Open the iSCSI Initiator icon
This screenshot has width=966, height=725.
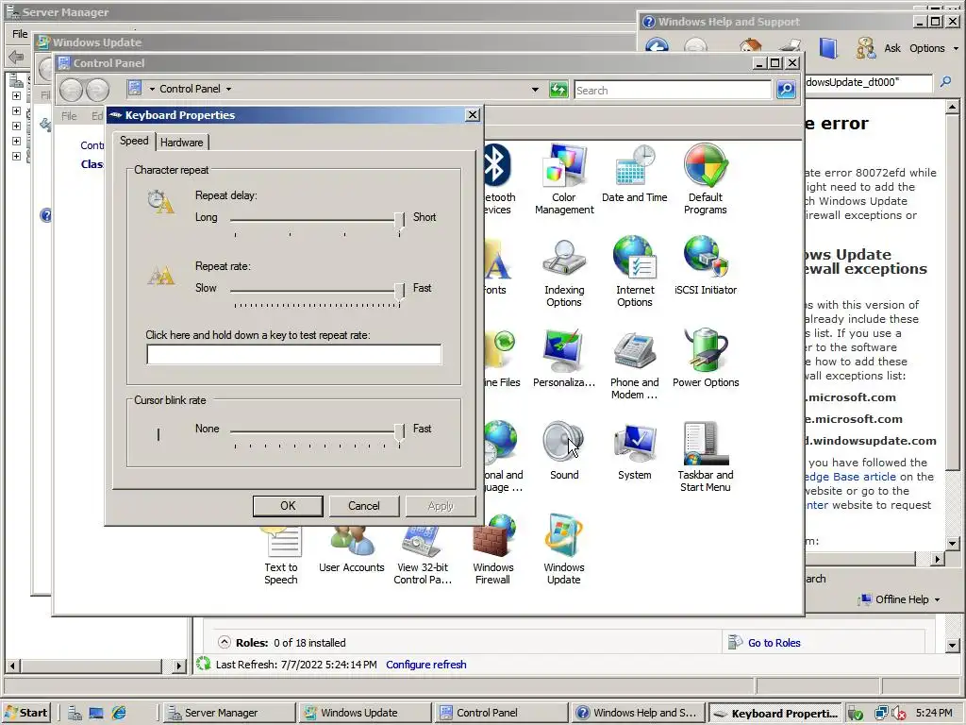(x=706, y=265)
